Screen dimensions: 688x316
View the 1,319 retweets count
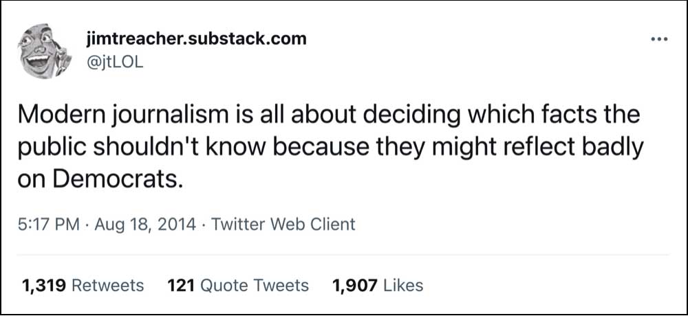[x=44, y=286]
